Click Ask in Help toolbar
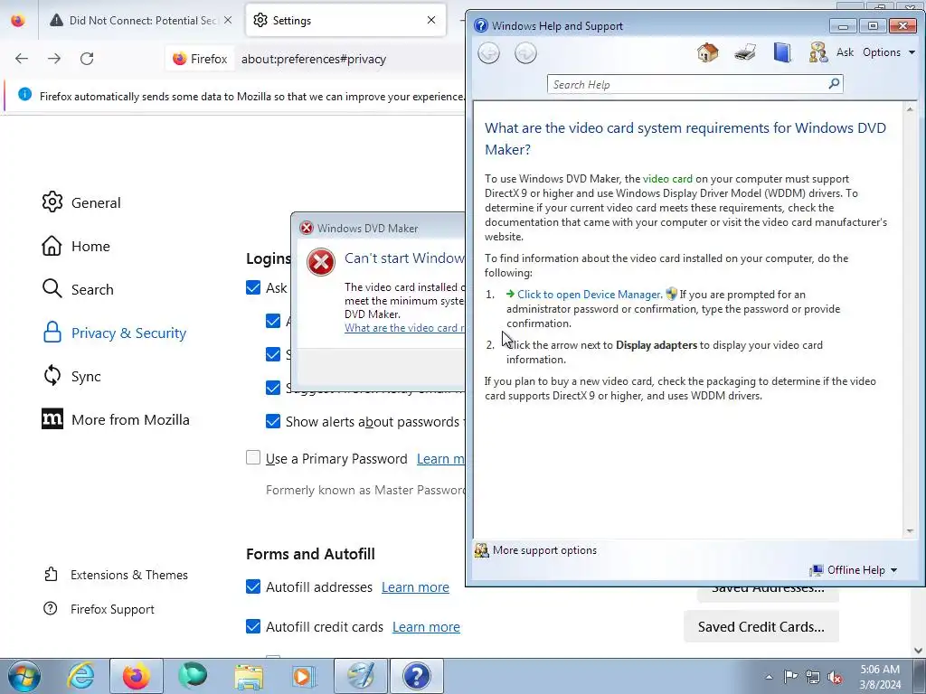The image size is (926, 694). (x=845, y=52)
